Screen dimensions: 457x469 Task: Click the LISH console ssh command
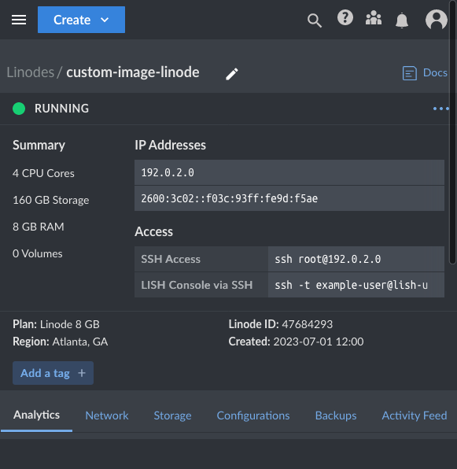[x=356, y=285]
